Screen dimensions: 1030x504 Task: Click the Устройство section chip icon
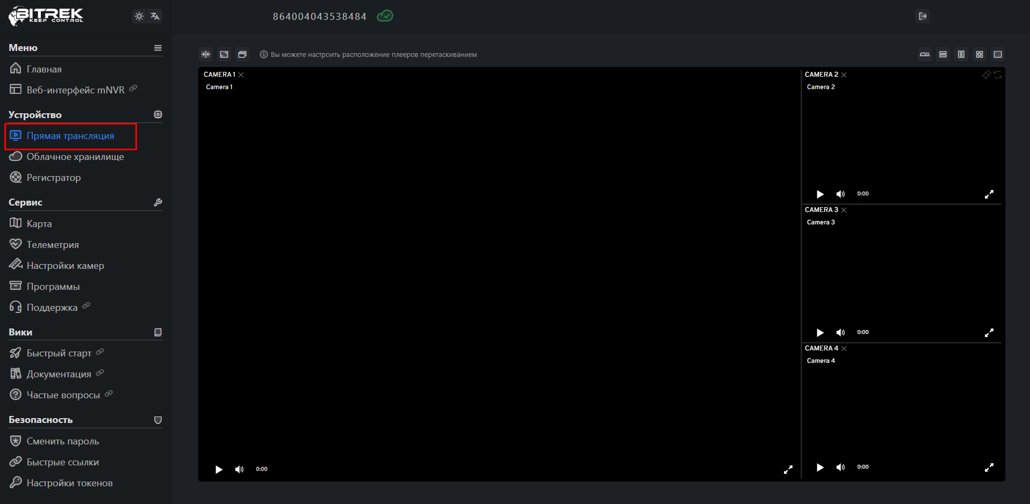pyautogui.click(x=158, y=114)
